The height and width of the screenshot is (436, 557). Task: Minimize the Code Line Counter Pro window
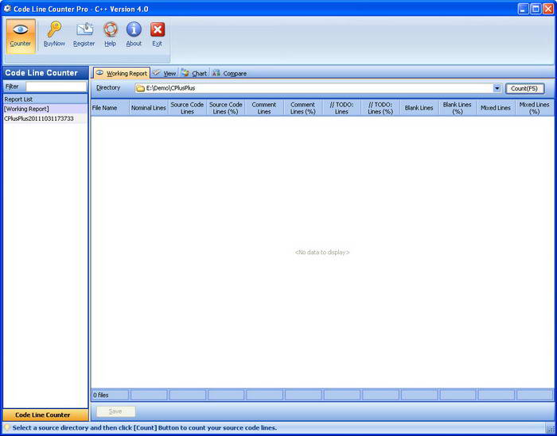[523, 9]
